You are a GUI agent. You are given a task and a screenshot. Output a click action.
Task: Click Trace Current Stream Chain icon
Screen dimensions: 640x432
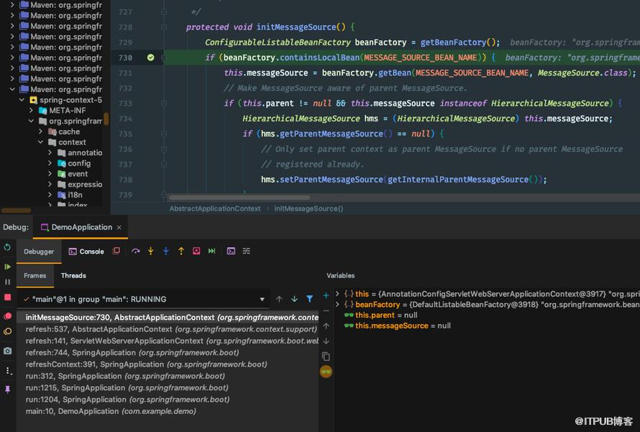(246, 252)
